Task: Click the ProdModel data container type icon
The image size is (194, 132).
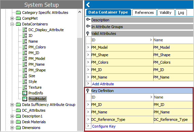Action: point(25,99)
